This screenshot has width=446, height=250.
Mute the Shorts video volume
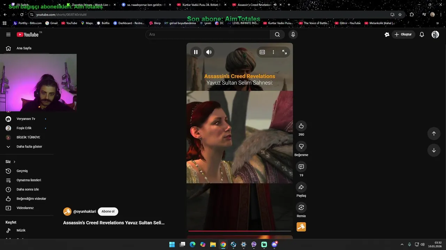pyautogui.click(x=209, y=52)
